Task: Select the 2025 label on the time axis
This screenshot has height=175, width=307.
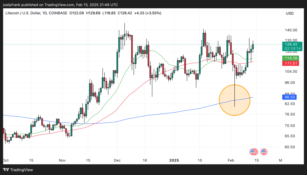Action: tap(174, 160)
